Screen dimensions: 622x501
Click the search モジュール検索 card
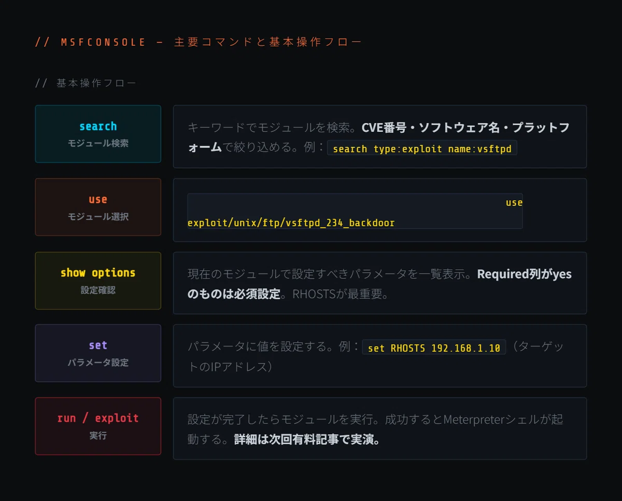click(x=98, y=134)
